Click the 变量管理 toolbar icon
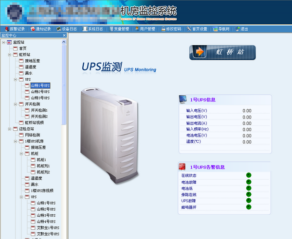 click(x=110, y=29)
